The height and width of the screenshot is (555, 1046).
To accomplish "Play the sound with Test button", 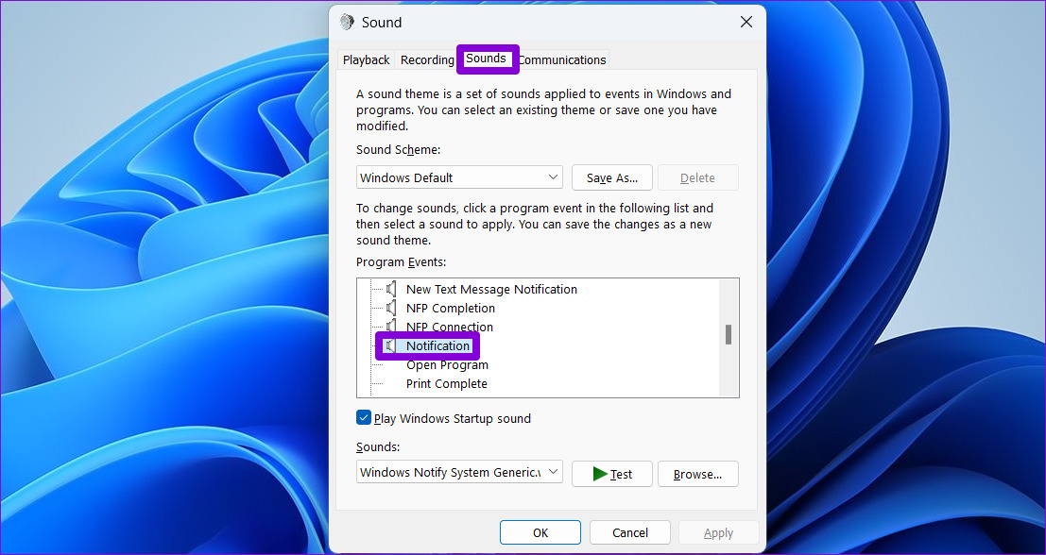I will pyautogui.click(x=611, y=474).
